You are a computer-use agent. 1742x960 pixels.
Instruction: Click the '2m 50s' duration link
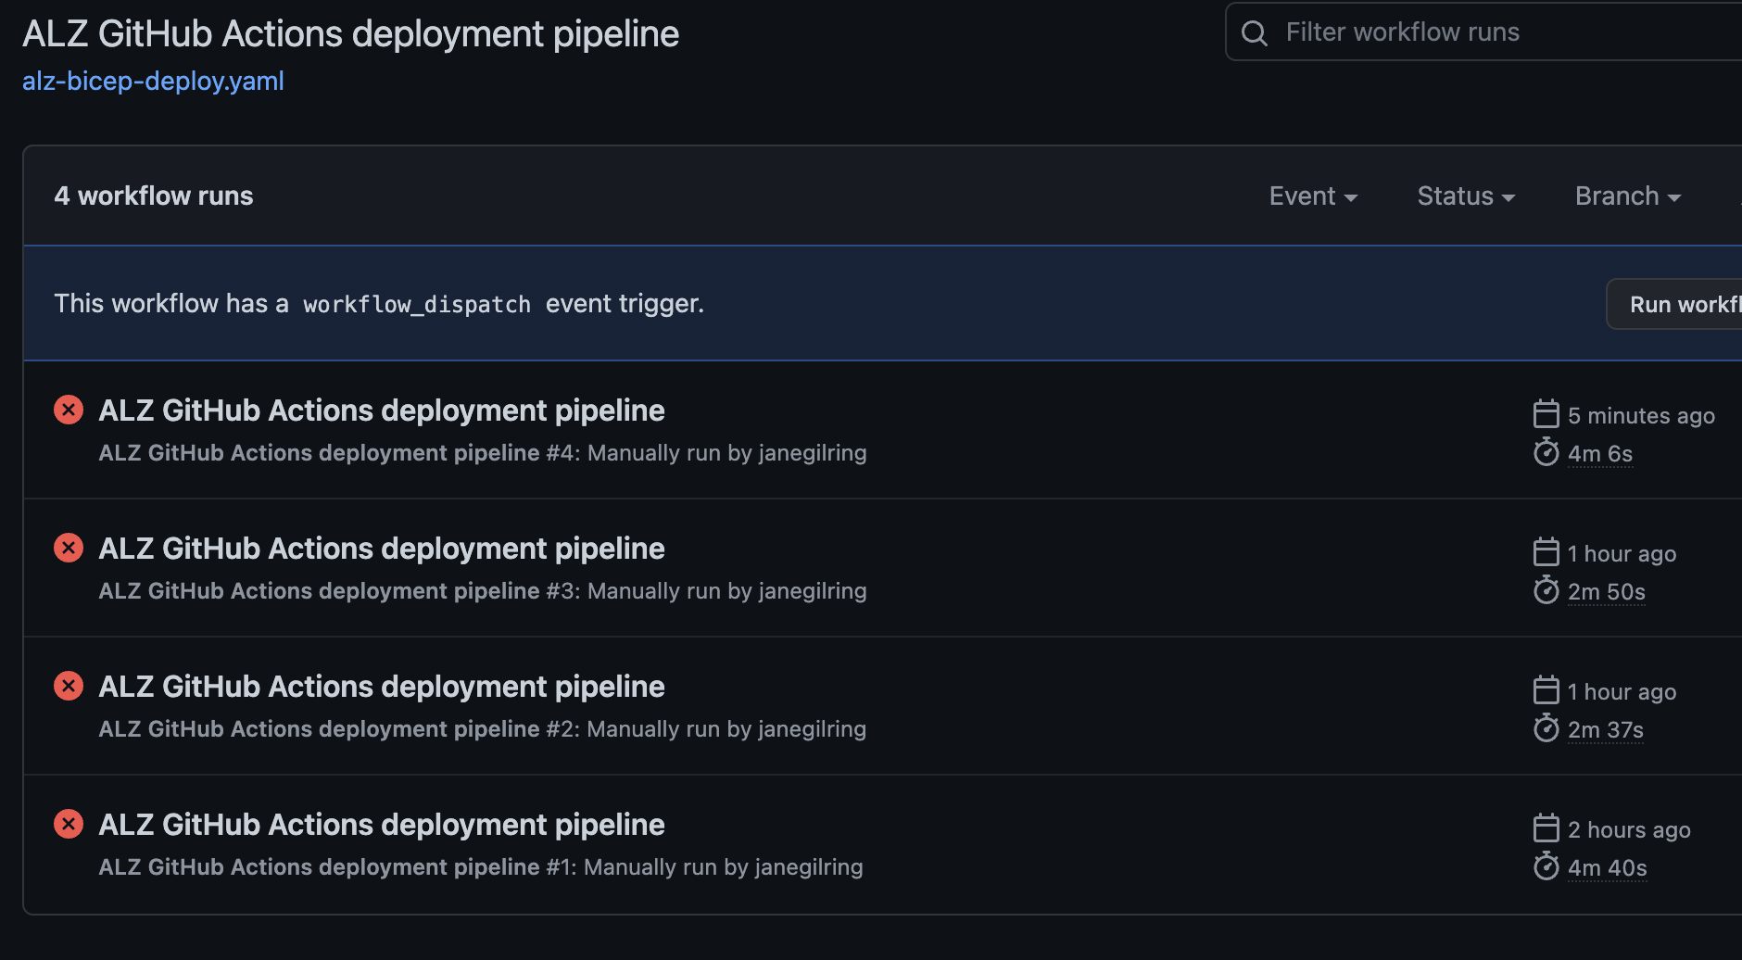pyautogui.click(x=1606, y=591)
